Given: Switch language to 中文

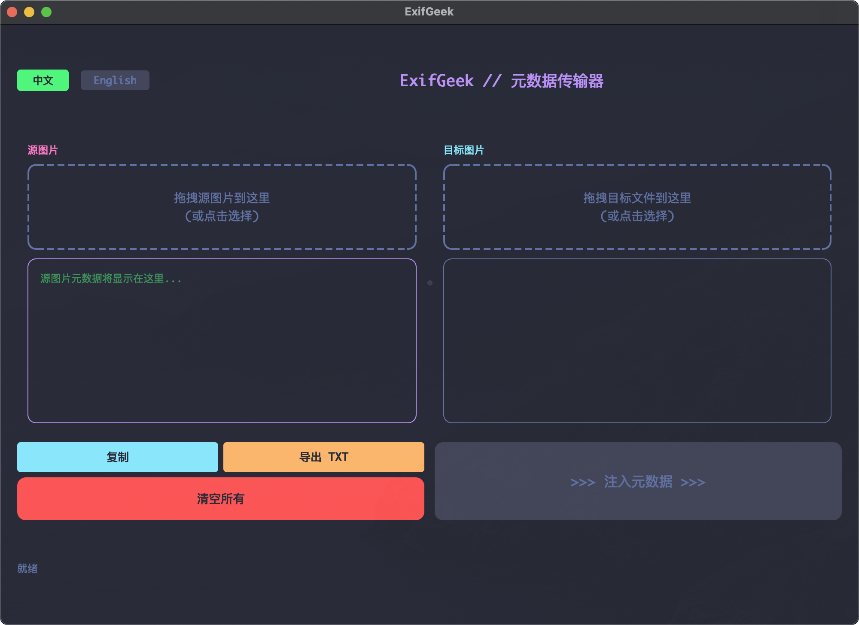Looking at the screenshot, I should click(x=43, y=80).
